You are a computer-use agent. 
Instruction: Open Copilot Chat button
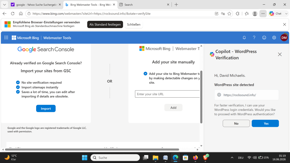click(275, 13)
